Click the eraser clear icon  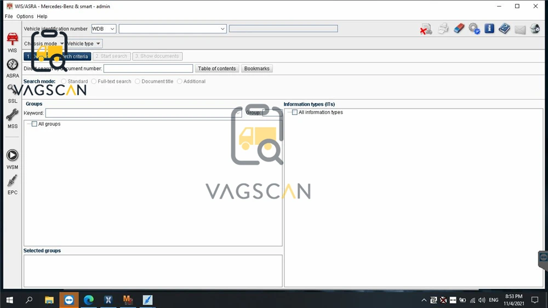pos(459,28)
